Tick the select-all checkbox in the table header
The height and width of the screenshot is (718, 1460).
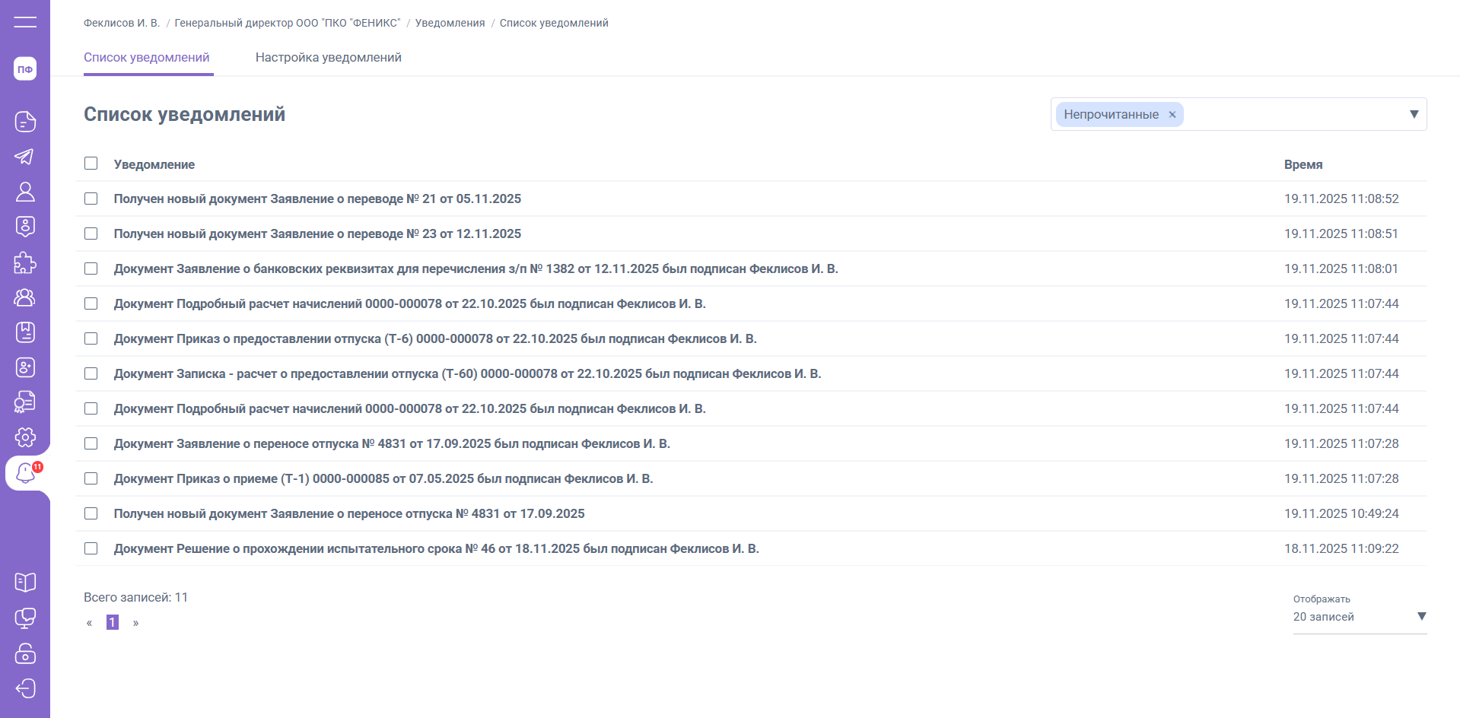point(91,164)
